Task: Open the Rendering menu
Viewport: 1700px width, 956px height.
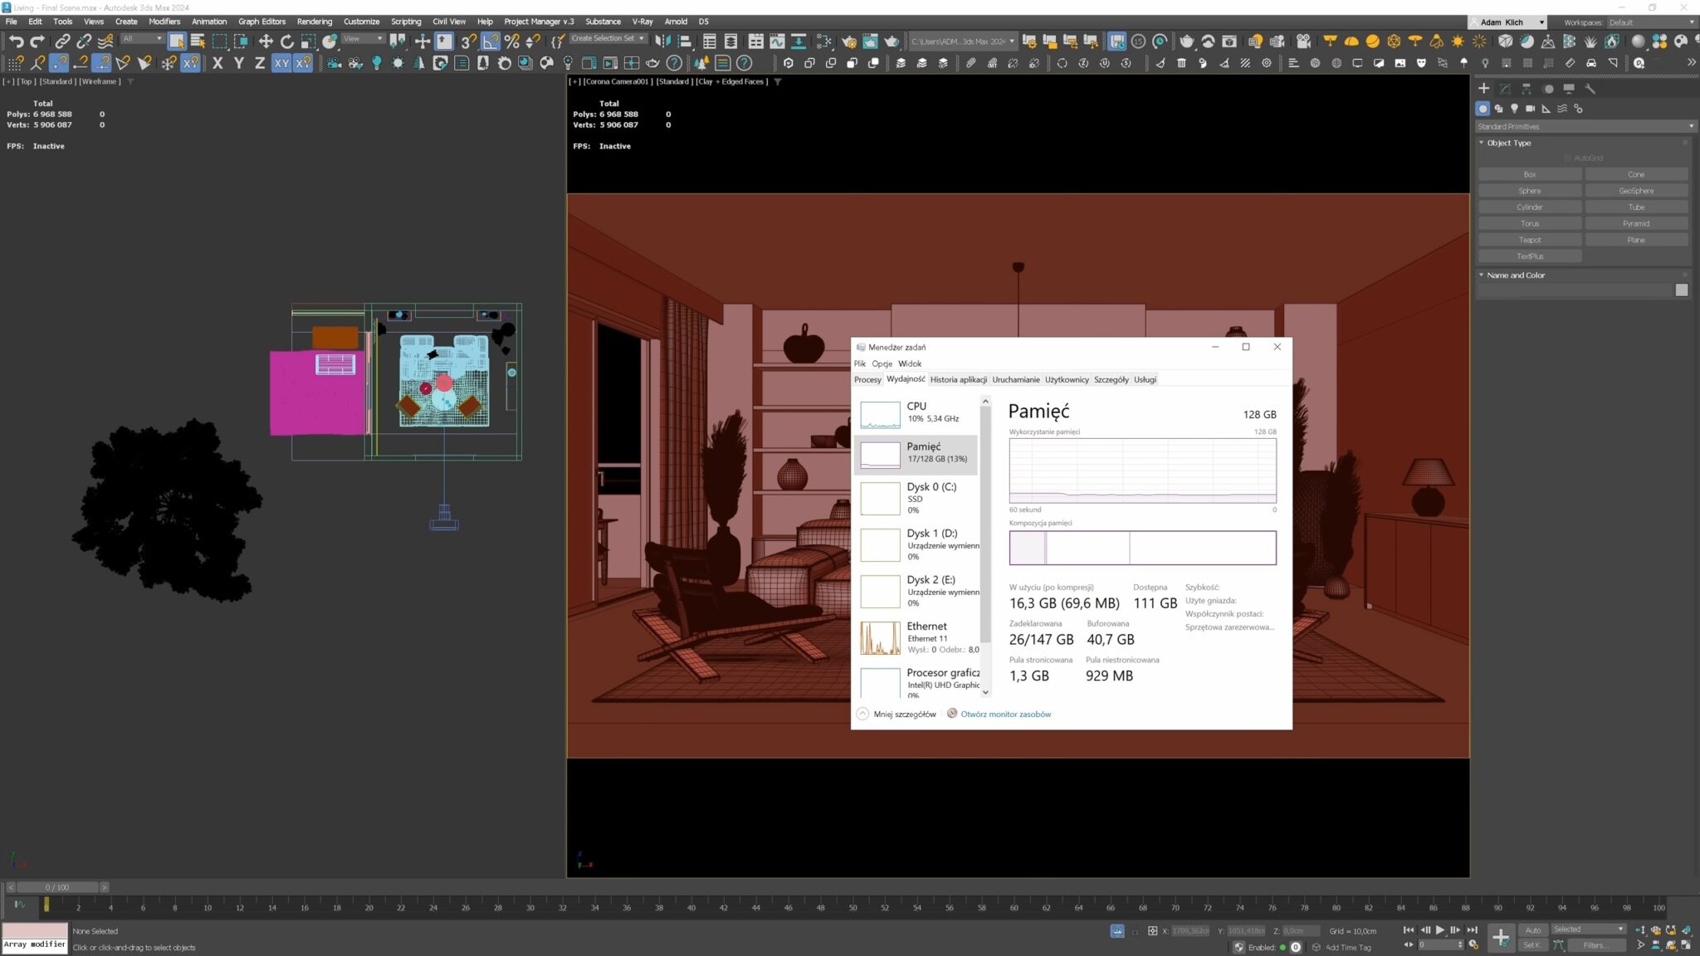Action: coord(314,22)
